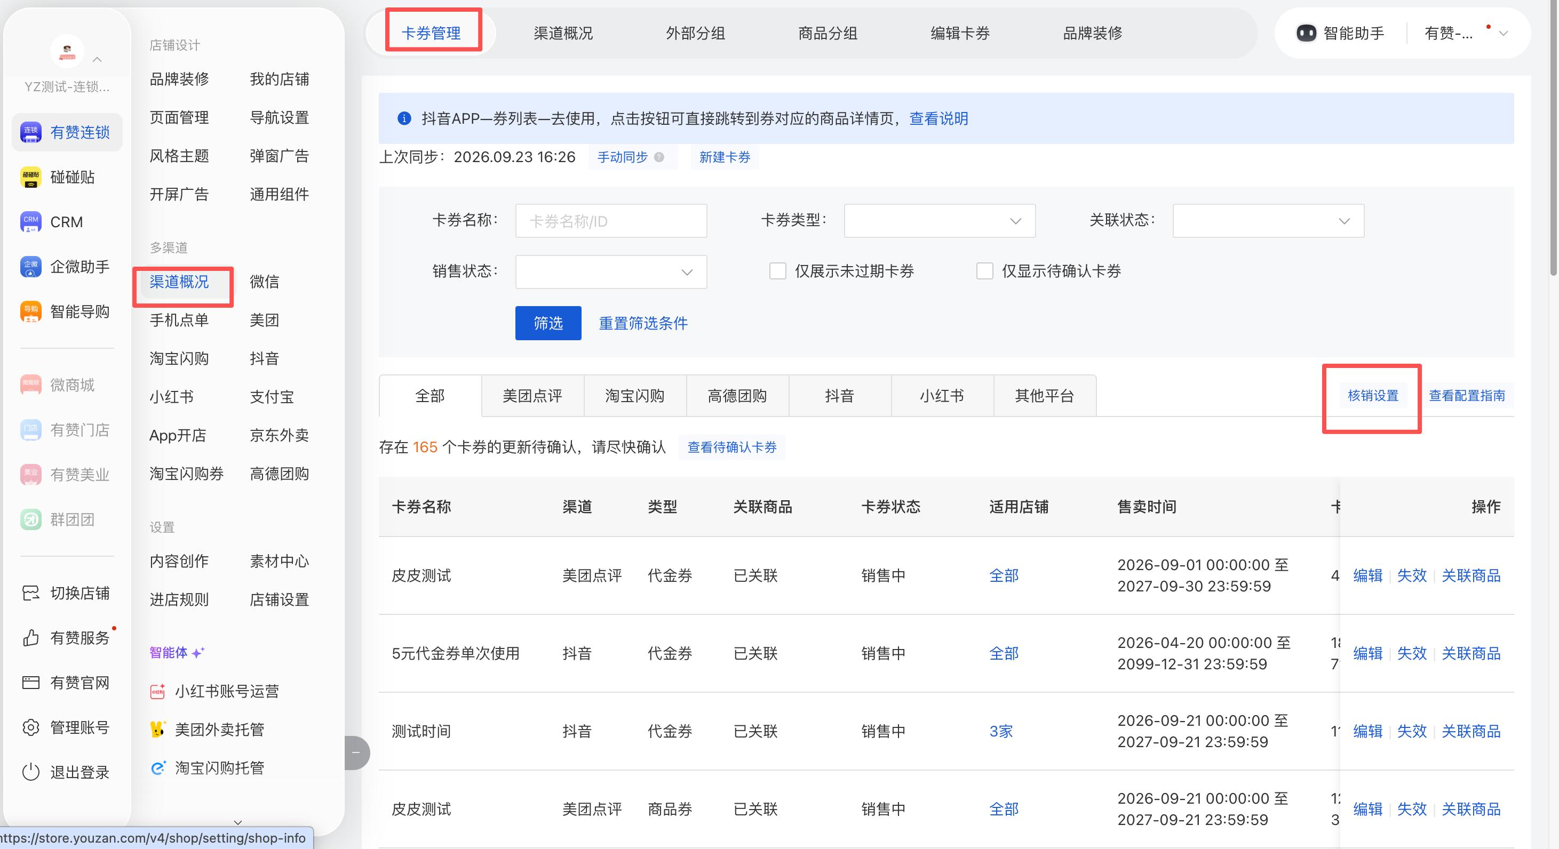Click the 有赞服务 thumbs-up icon
This screenshot has height=849, width=1559.
click(x=30, y=638)
